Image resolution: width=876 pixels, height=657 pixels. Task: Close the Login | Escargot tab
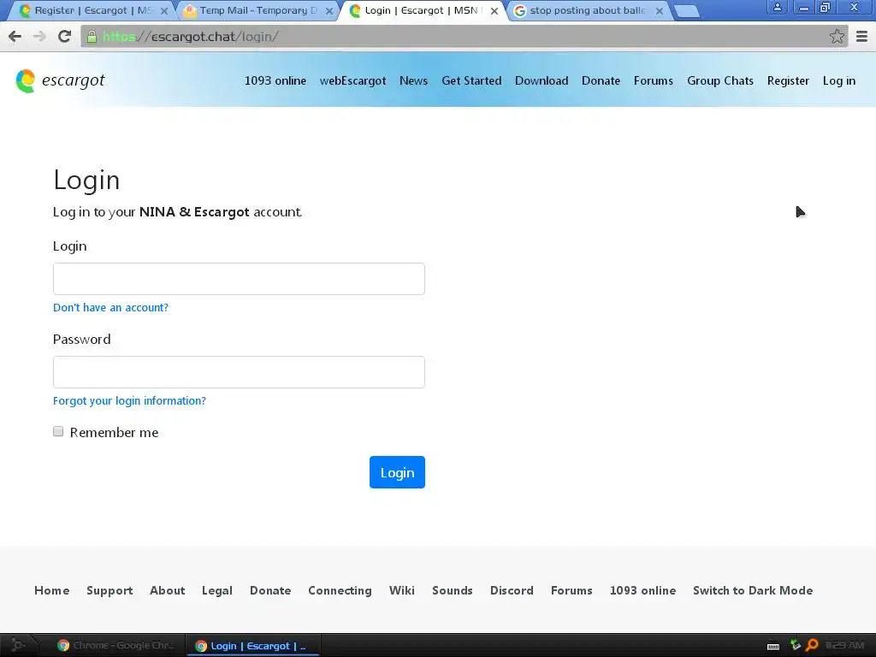pos(494,10)
